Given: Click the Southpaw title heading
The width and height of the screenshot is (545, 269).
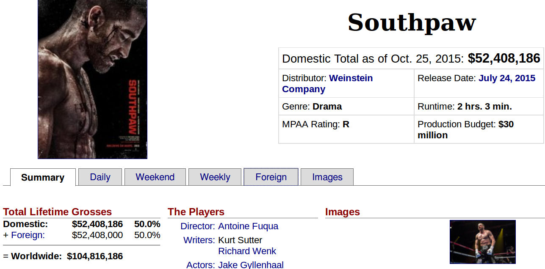Looking at the screenshot, I should [x=412, y=22].
